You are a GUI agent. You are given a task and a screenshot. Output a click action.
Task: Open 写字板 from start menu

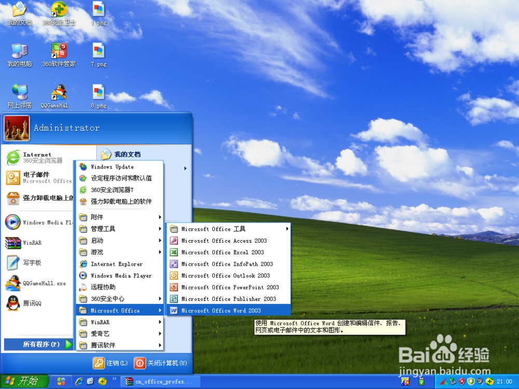38,263
